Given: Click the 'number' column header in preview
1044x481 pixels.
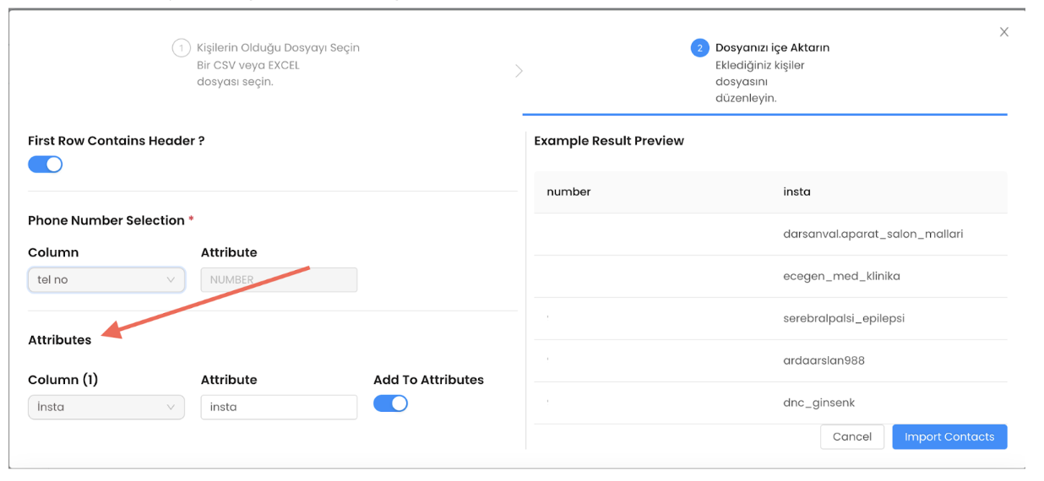Looking at the screenshot, I should click(x=568, y=192).
